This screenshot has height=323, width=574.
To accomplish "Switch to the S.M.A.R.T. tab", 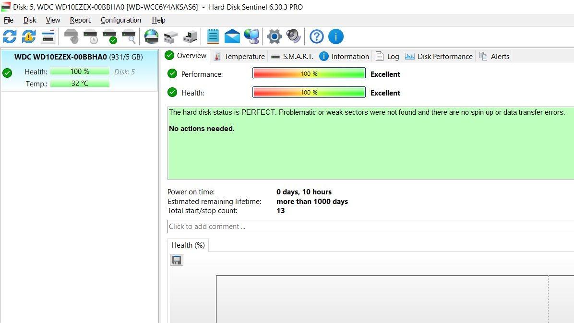I will pyautogui.click(x=292, y=56).
